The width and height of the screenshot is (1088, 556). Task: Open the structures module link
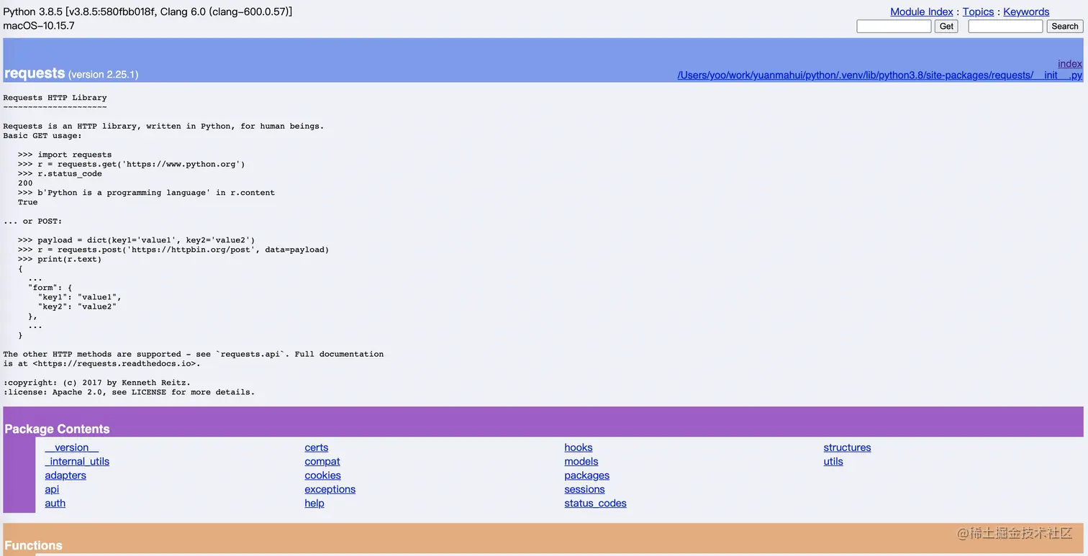pos(847,447)
